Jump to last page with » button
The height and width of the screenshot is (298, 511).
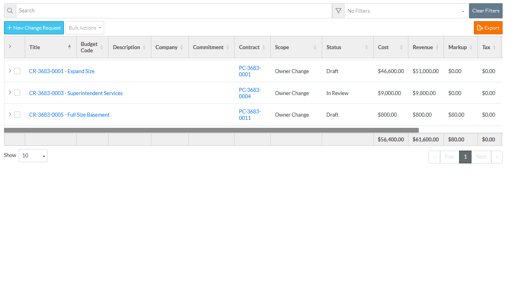497,157
